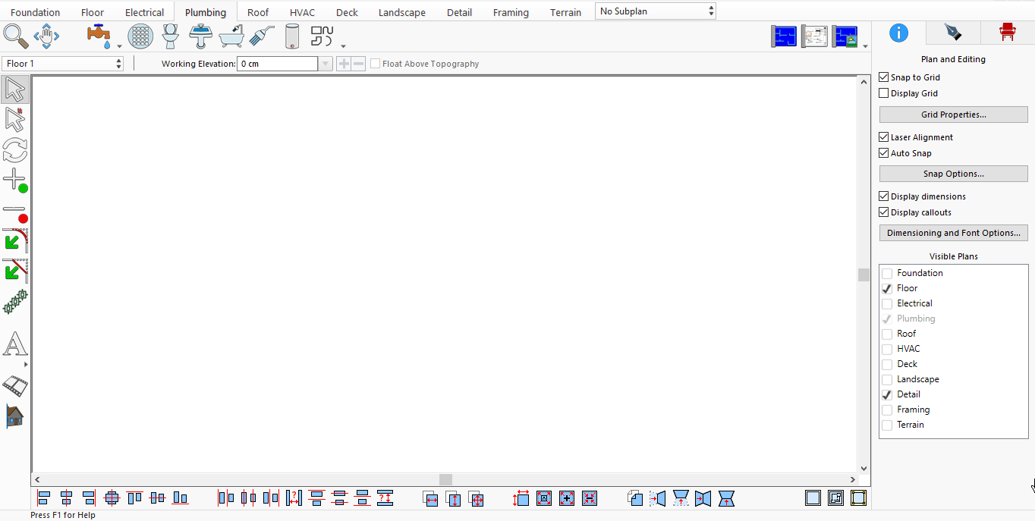Select the Text tool letter A

tap(15, 344)
